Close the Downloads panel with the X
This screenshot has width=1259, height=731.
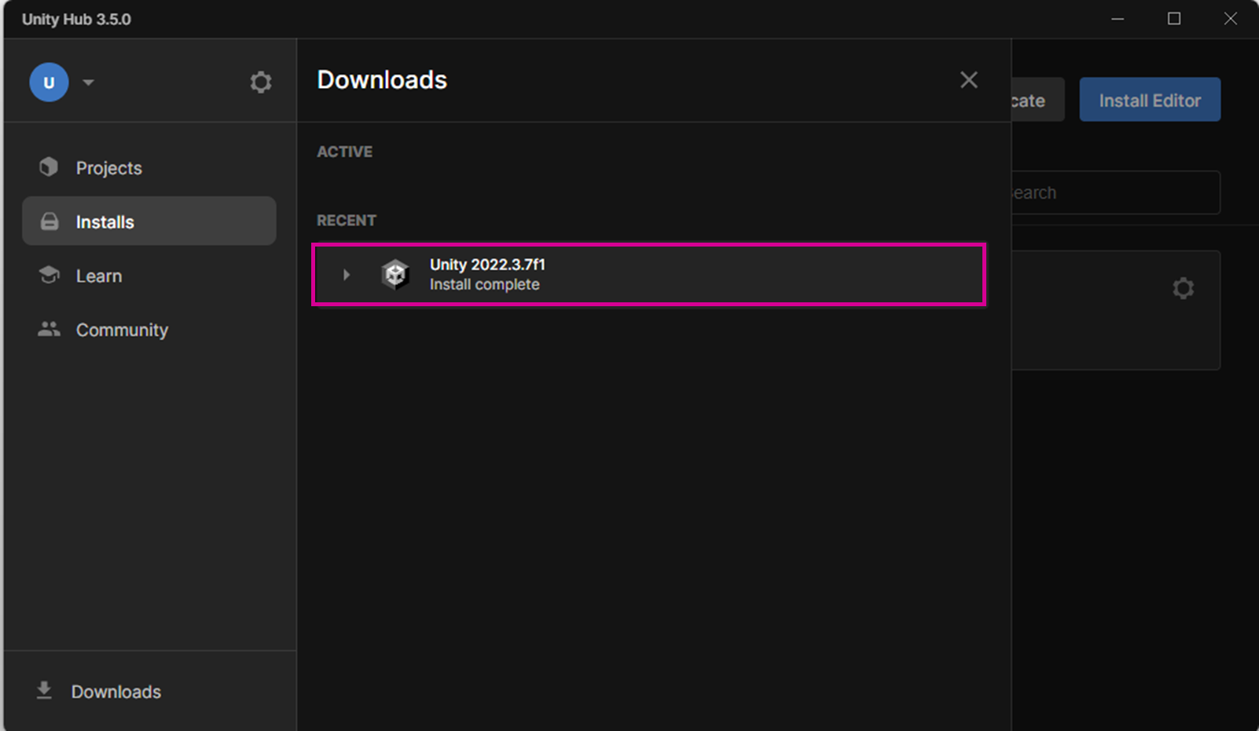(x=968, y=79)
